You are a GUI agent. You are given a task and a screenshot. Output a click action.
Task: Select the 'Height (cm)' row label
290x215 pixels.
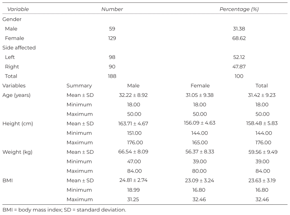tap(18, 123)
